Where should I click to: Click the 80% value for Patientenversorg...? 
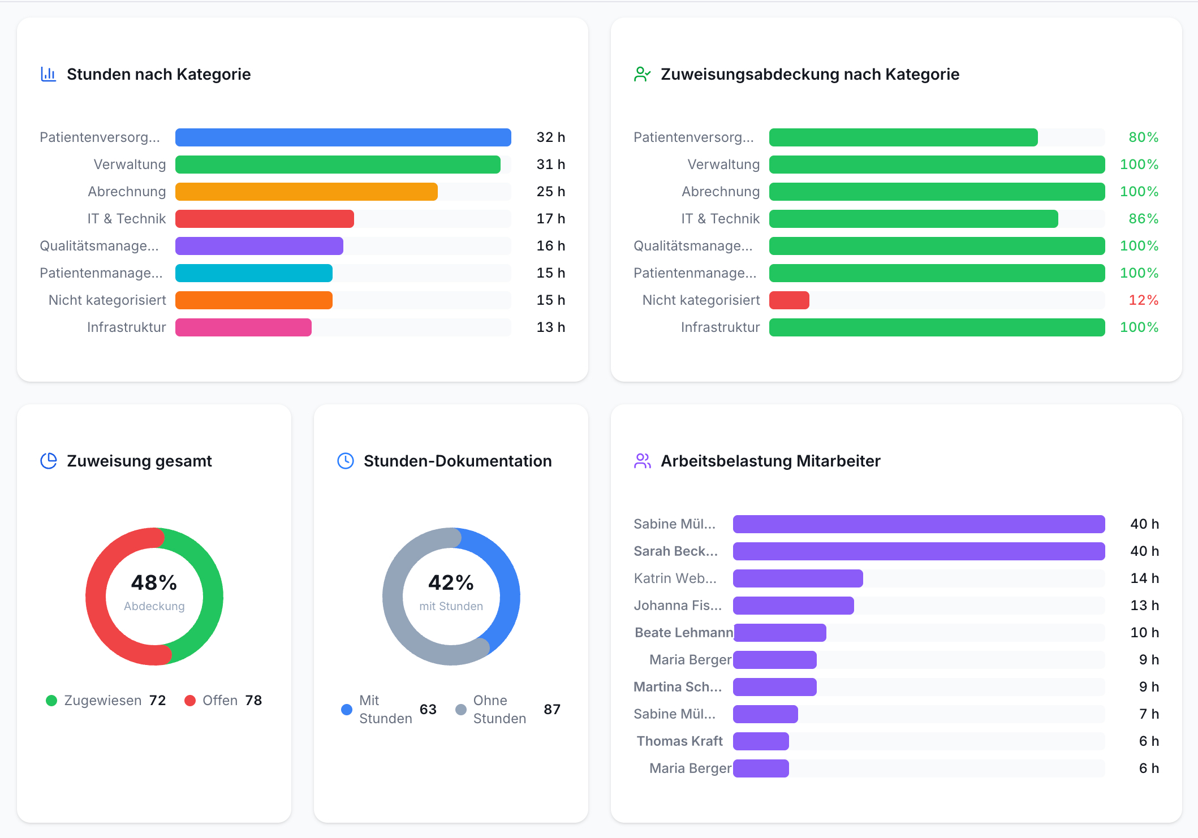(1144, 137)
